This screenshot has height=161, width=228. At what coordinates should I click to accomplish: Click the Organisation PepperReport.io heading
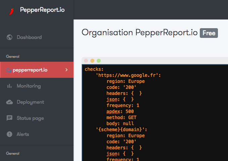[140, 33]
